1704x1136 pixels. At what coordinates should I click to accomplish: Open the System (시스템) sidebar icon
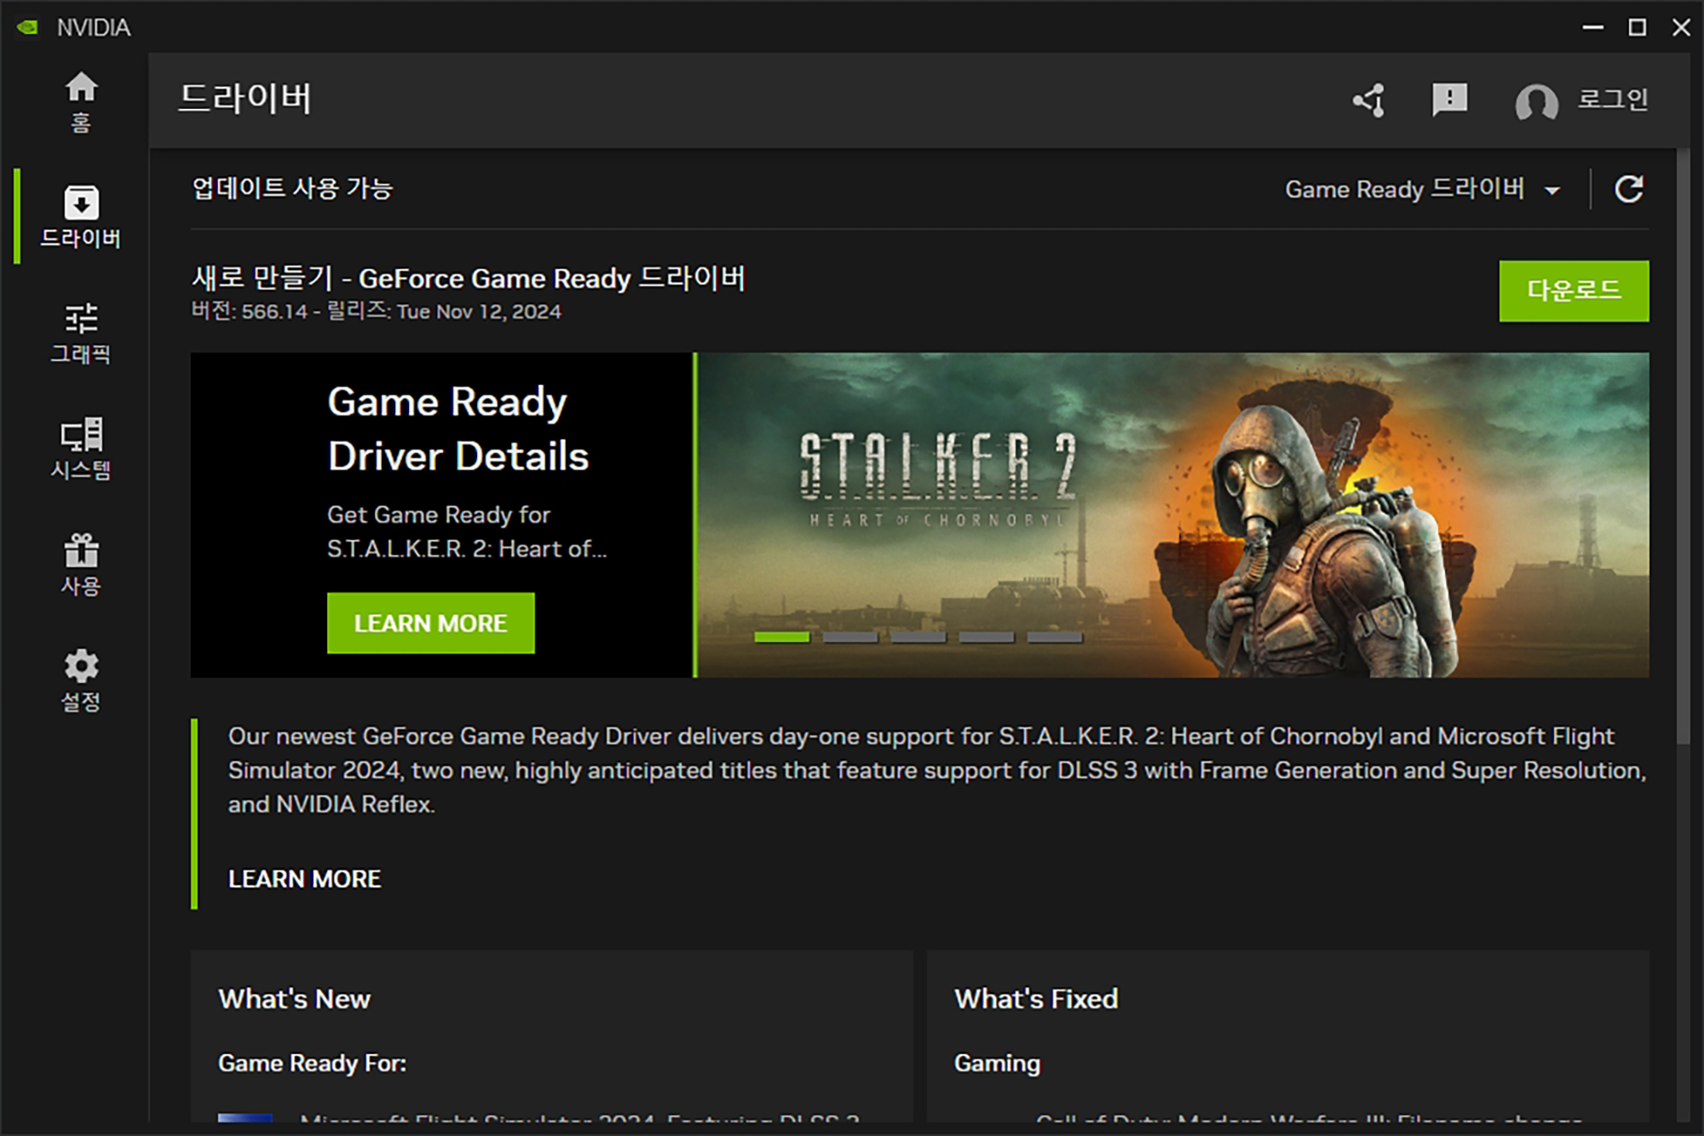click(81, 448)
